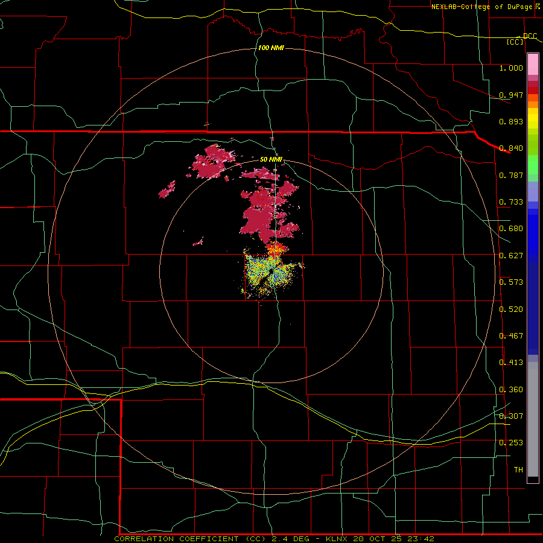Click the 1.000 value on the CC scale
The image size is (543, 543).
tap(511, 68)
